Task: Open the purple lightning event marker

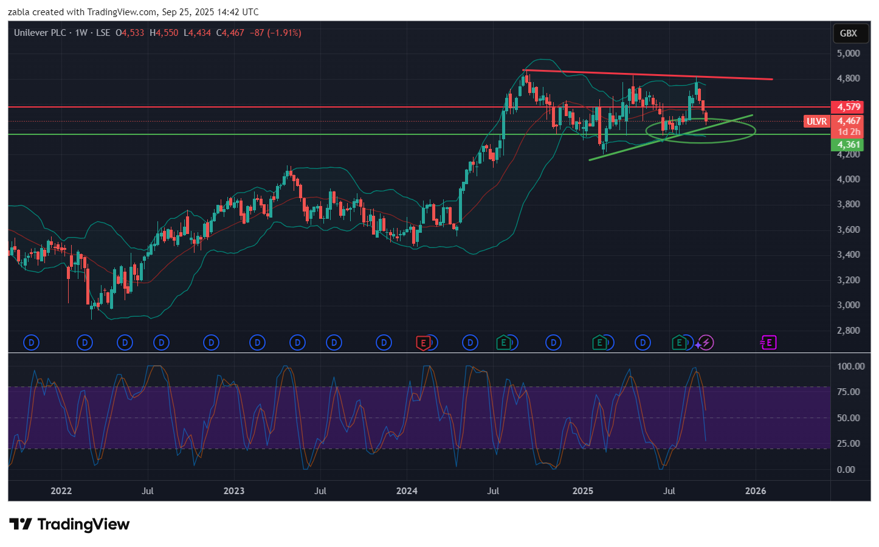Action: (x=706, y=343)
